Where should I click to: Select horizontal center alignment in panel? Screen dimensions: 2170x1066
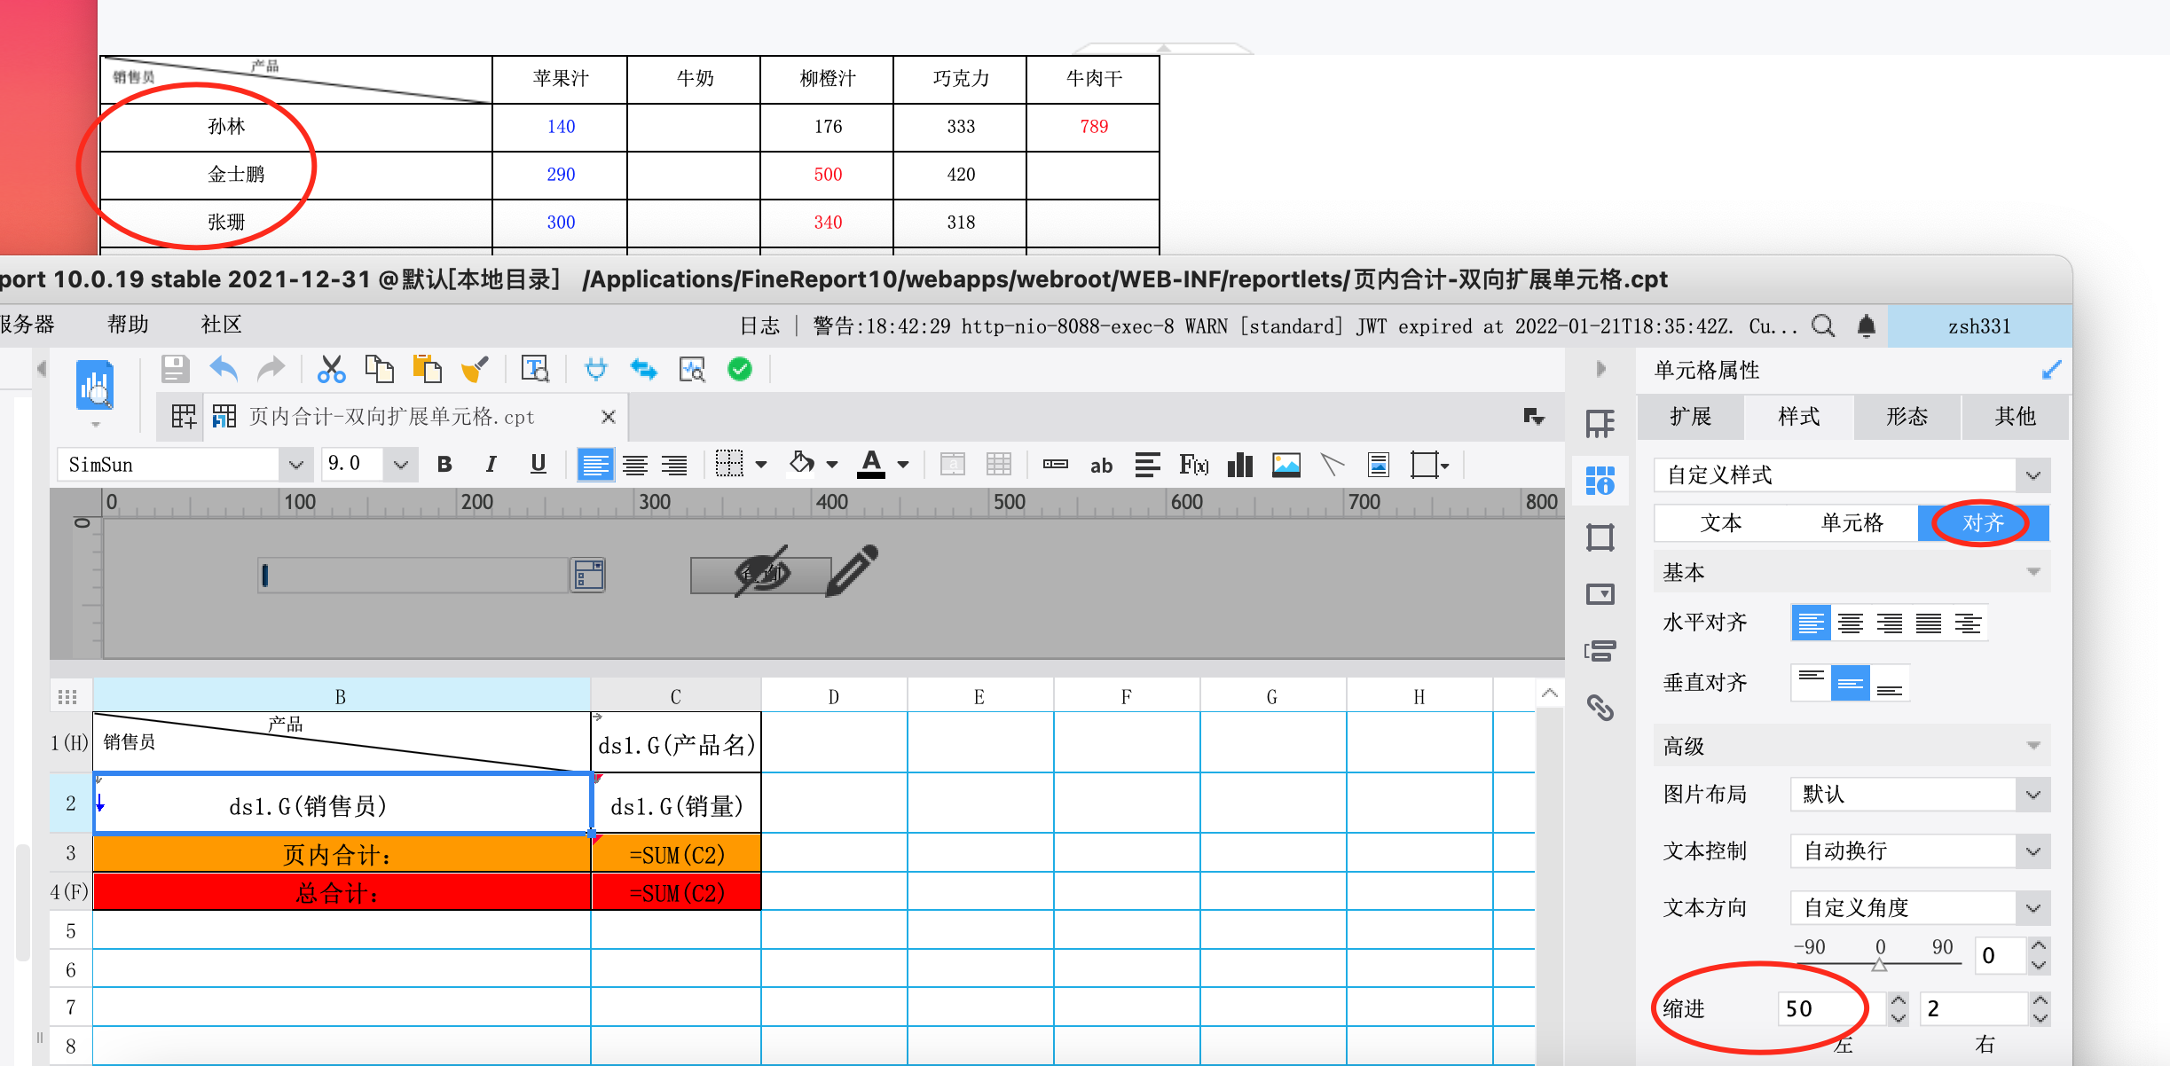click(1850, 623)
